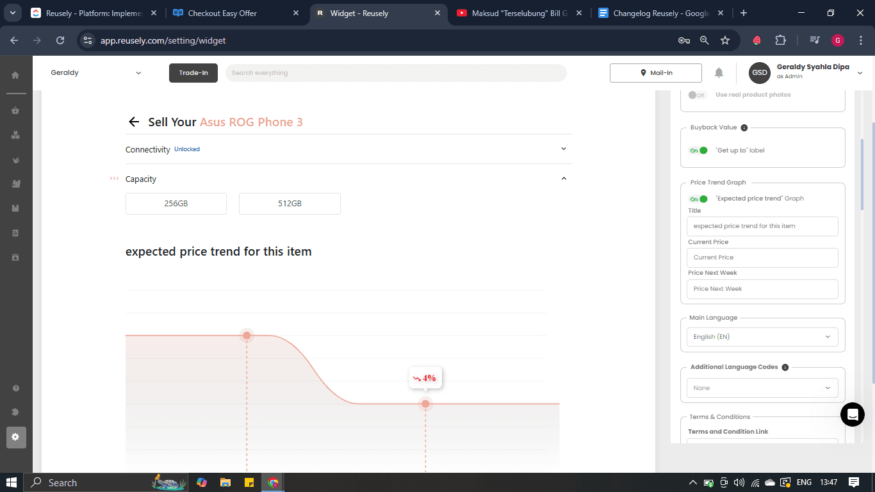The width and height of the screenshot is (875, 492).
Task: Click the GSD profile avatar
Action: pyautogui.click(x=760, y=72)
